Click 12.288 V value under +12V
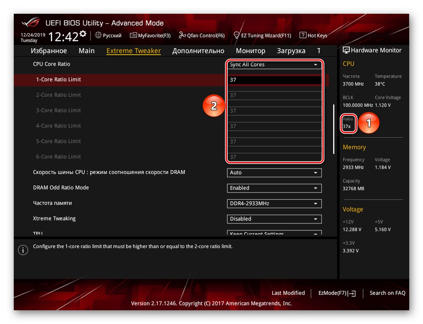423x324 pixels. [352, 229]
